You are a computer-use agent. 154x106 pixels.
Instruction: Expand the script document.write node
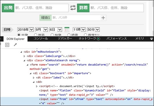tap(37, 86)
